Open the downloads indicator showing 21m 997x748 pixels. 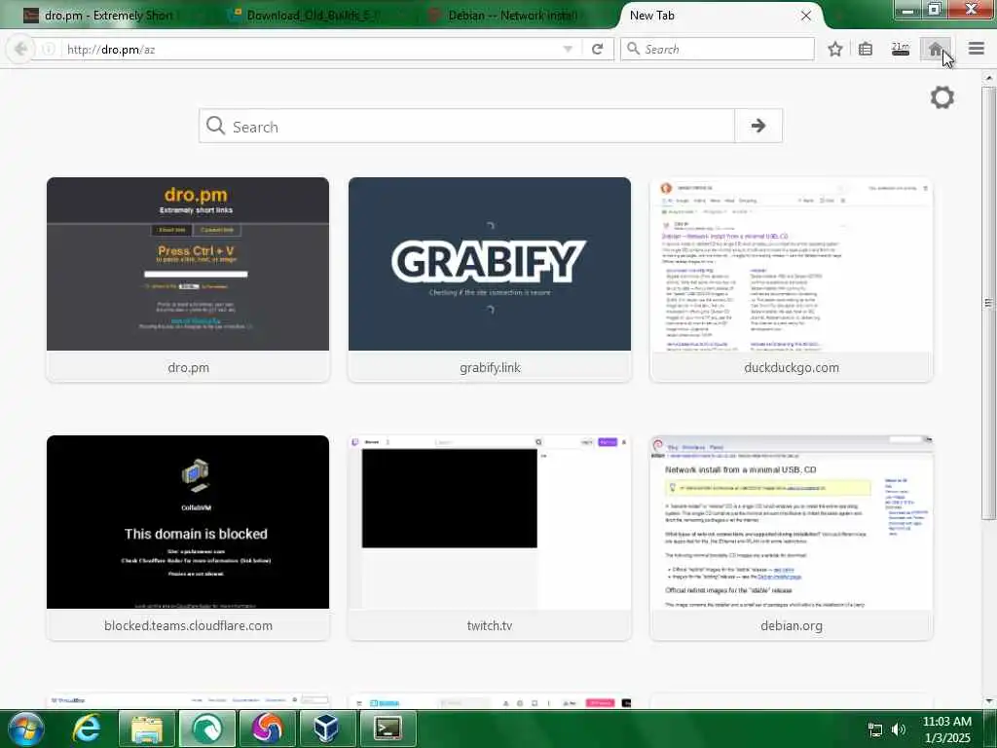point(901,49)
